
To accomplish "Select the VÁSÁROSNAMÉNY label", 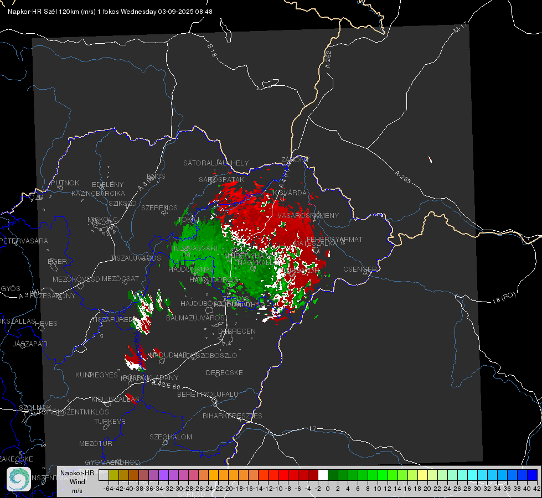I will click(x=308, y=216).
